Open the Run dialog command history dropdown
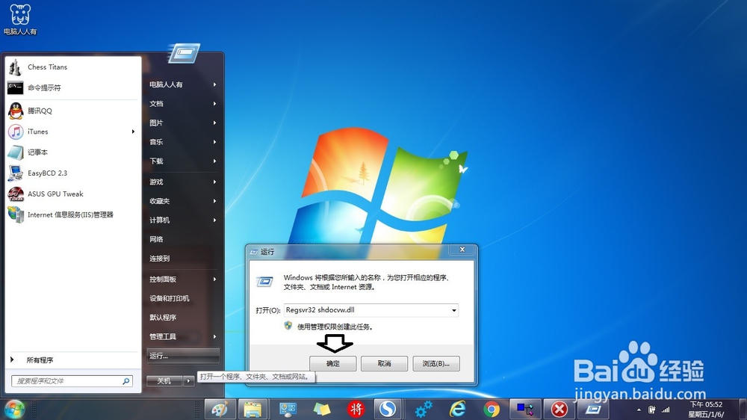The width and height of the screenshot is (747, 420). tap(453, 310)
